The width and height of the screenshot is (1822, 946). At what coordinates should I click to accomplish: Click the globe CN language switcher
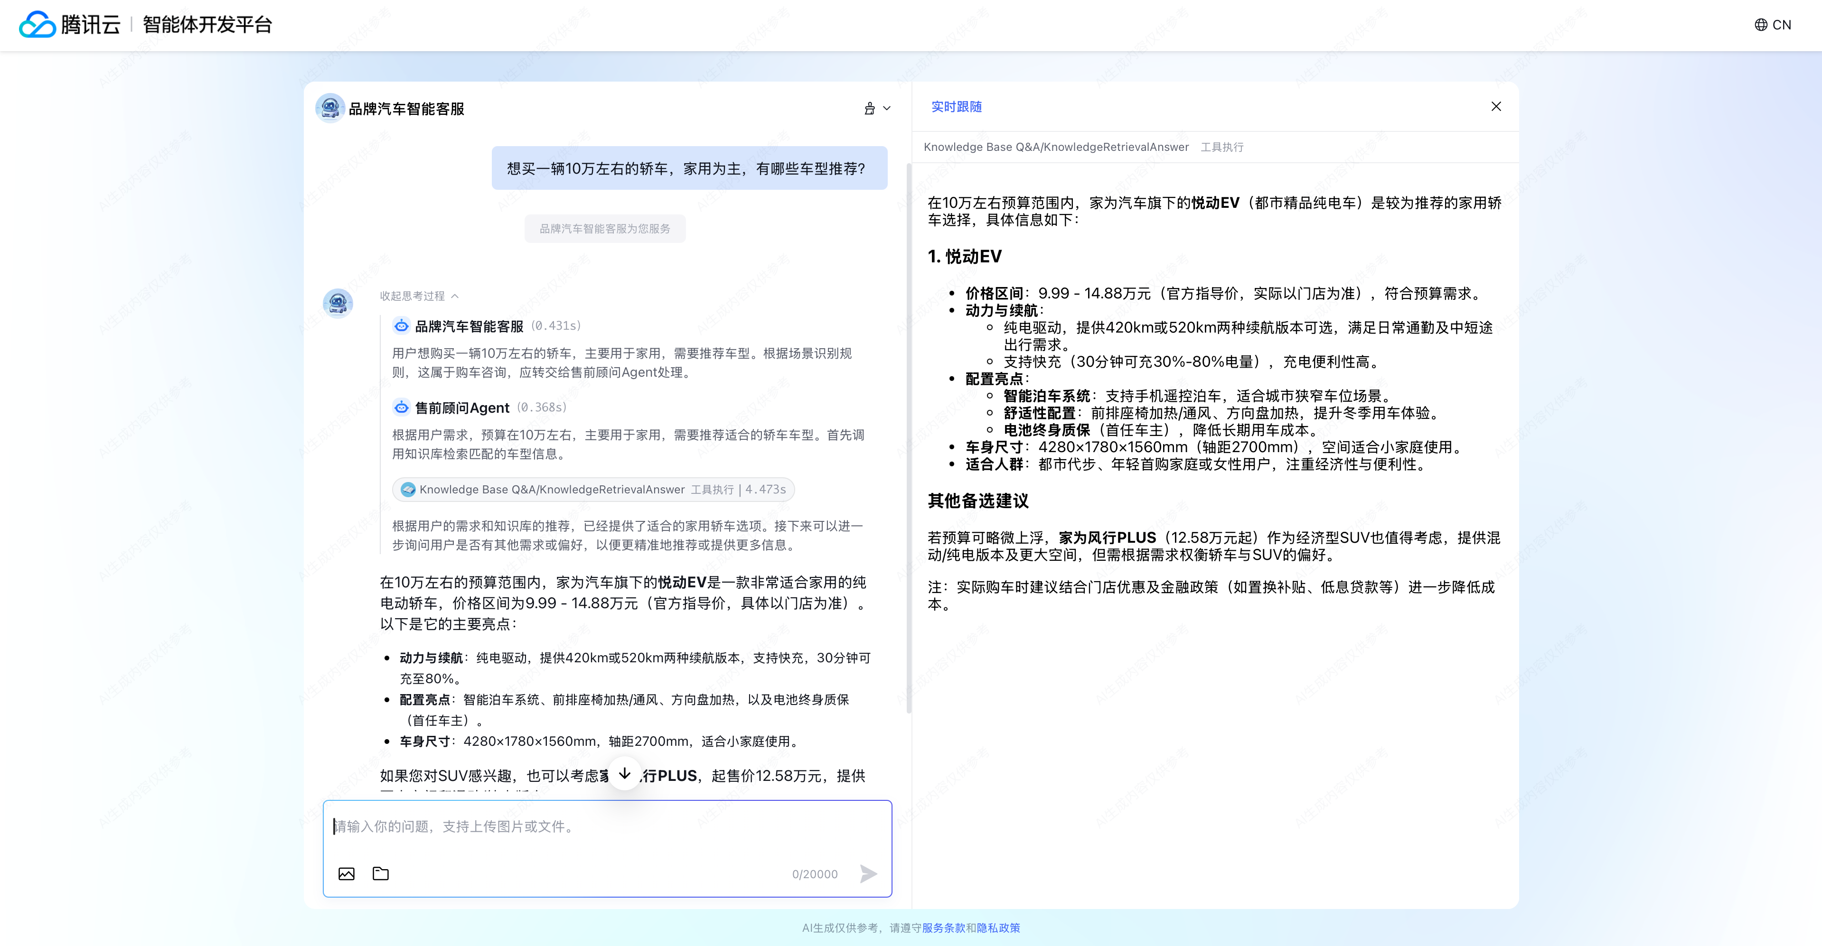pyautogui.click(x=1773, y=25)
